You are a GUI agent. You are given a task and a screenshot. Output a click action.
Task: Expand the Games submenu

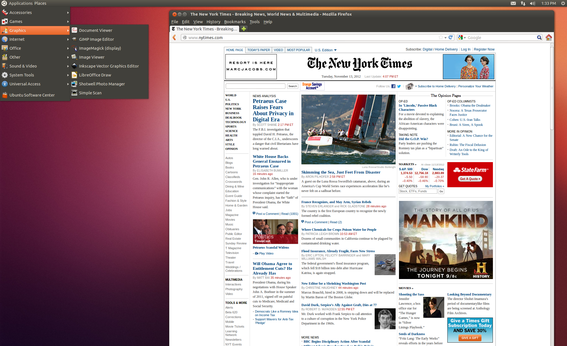tap(35, 21)
